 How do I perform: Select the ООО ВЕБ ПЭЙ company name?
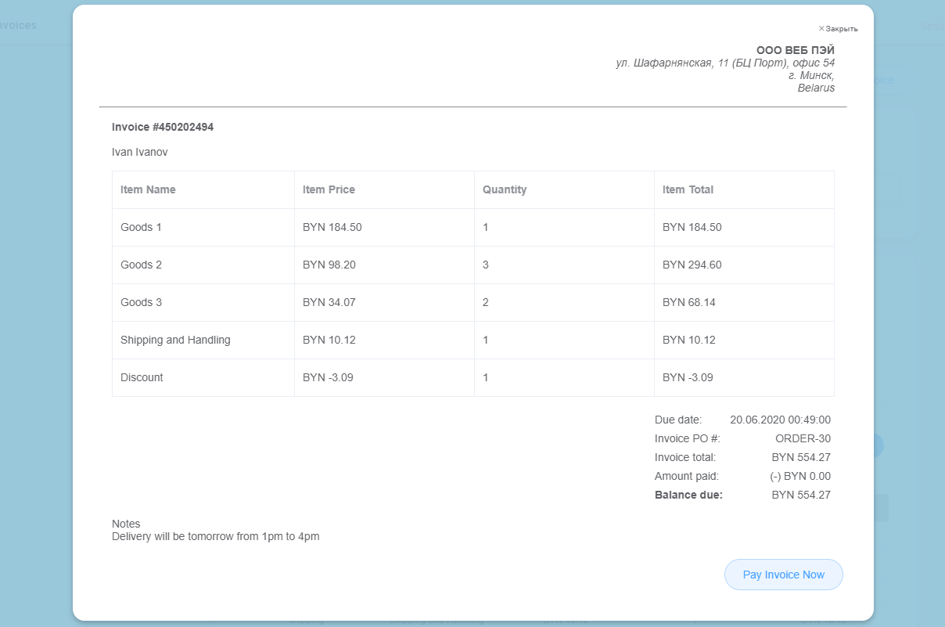tap(795, 49)
